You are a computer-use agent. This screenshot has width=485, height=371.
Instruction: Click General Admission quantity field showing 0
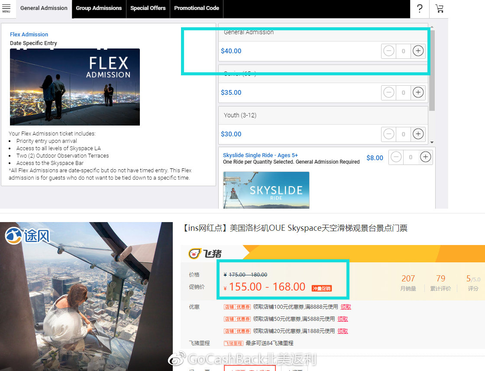click(403, 51)
